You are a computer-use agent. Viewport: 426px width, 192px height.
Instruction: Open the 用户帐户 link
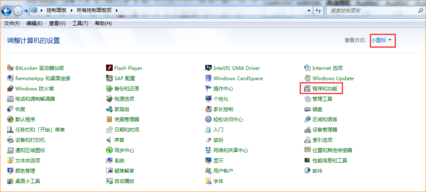click(223, 171)
